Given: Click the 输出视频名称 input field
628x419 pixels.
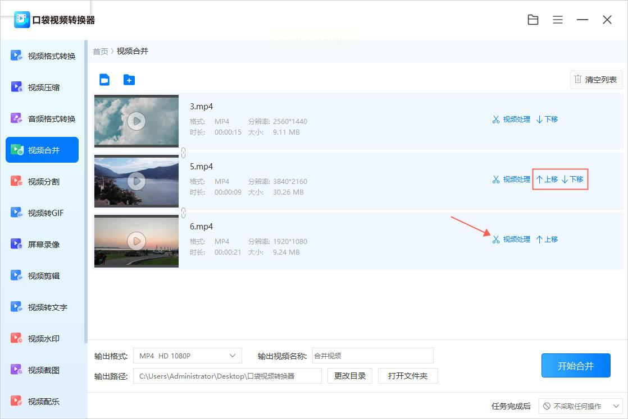Looking at the screenshot, I should 372,356.
